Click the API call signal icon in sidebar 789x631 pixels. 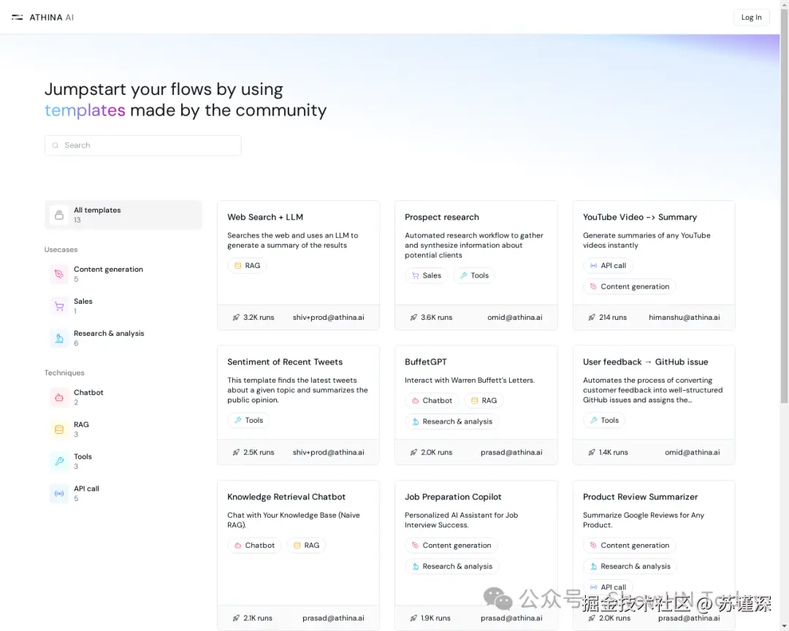pos(59,494)
